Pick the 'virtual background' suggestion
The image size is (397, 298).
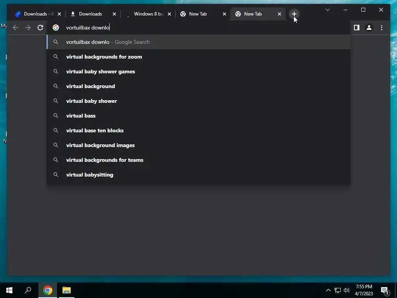coord(199,86)
